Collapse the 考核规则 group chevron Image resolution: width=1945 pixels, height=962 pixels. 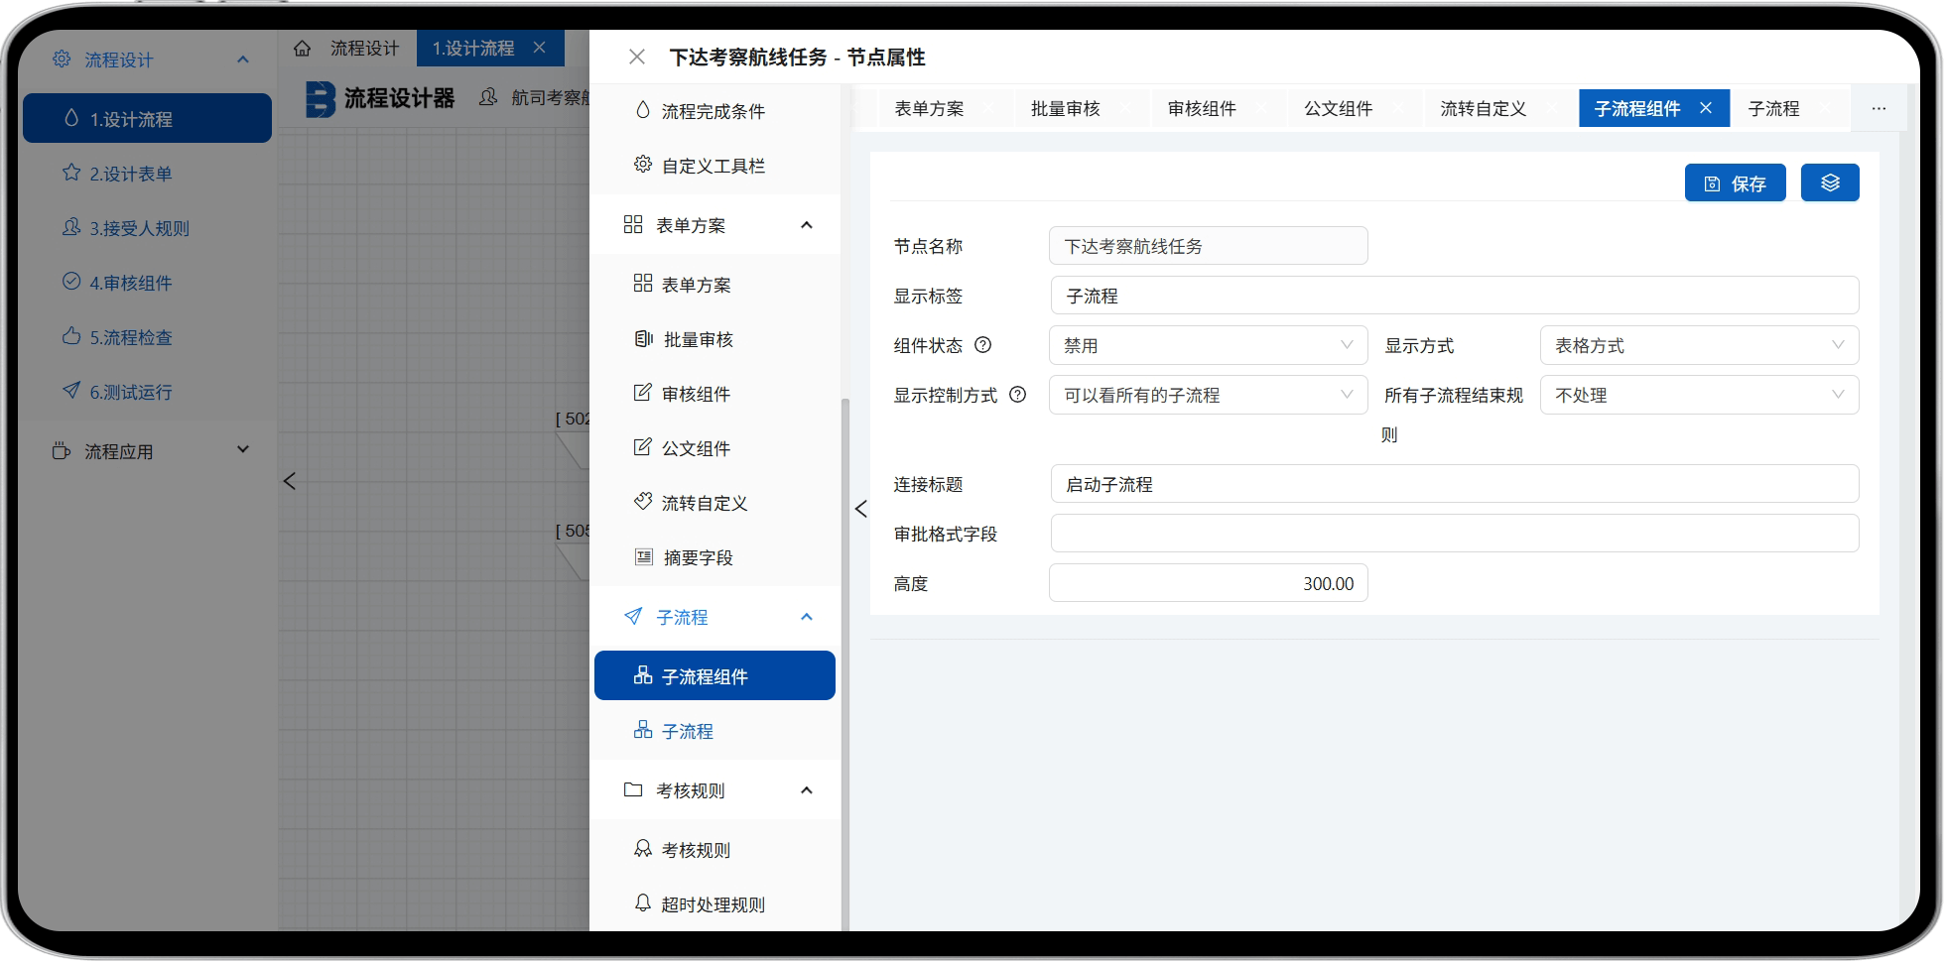pos(807,790)
